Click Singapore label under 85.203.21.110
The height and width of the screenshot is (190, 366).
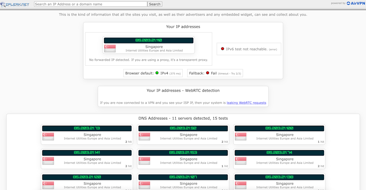154,47
